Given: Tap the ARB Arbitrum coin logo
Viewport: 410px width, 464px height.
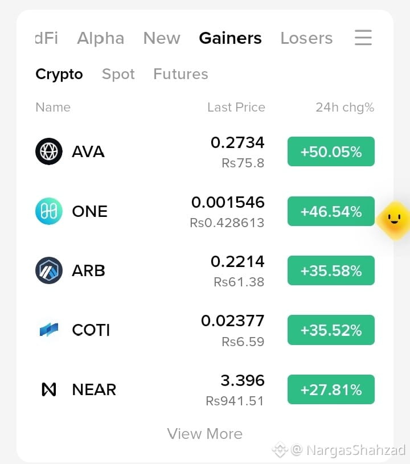Looking at the screenshot, I should click(x=49, y=270).
